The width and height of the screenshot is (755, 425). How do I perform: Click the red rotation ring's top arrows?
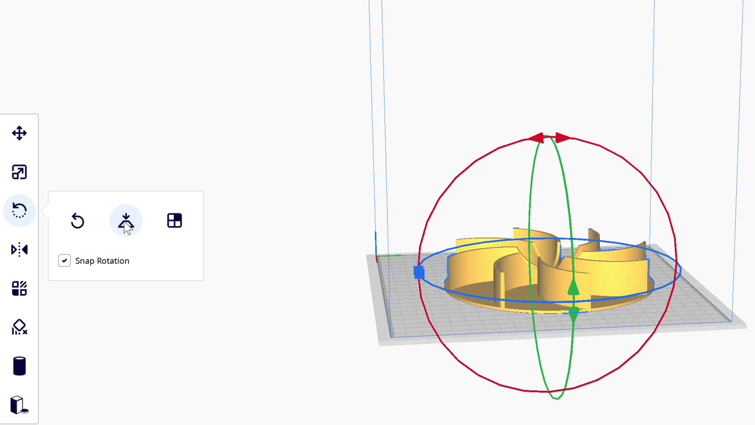[x=549, y=138]
